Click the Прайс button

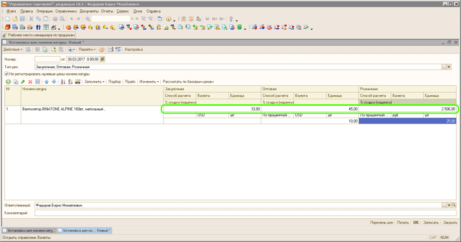click(130, 82)
